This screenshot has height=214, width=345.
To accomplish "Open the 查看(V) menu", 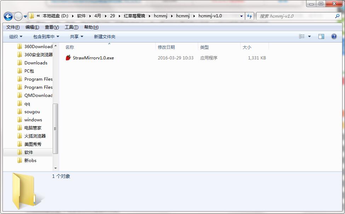I will coord(52,27).
